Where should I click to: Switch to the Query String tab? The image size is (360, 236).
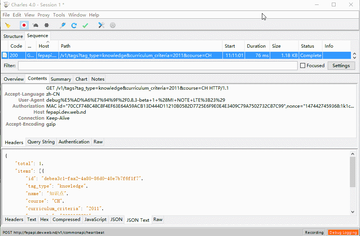click(x=41, y=142)
